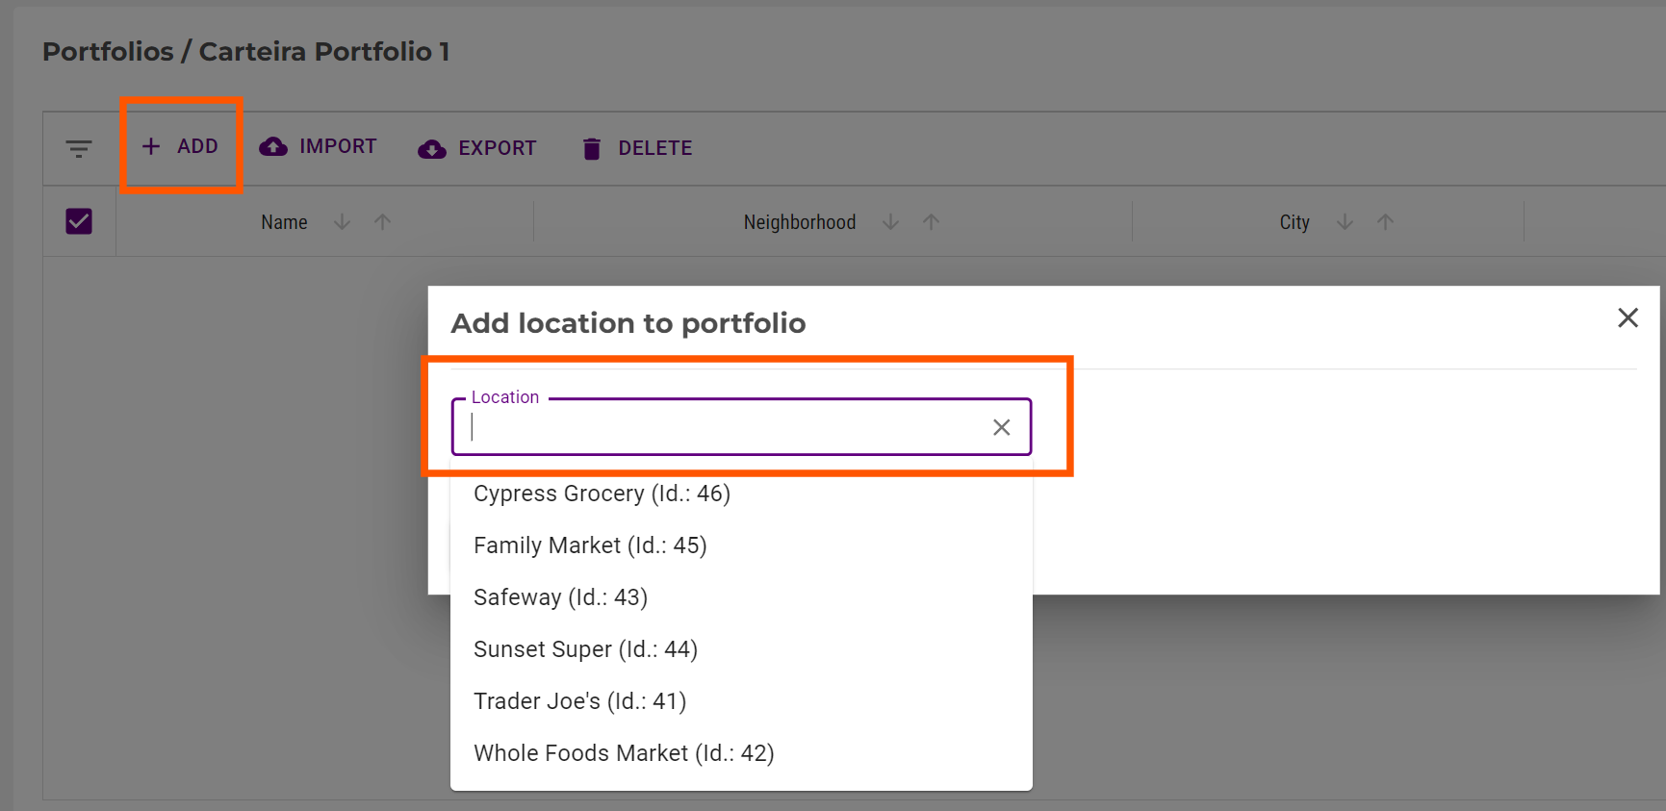Screen dimensions: 1666x811
Task: Select Cypress Grocery (Id.: 46) option
Action: [x=602, y=494]
